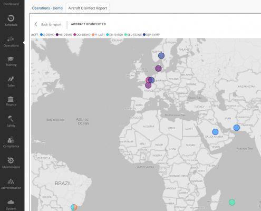
Task: Click the blue bubble near Pakistan coast
Action: [x=237, y=128]
